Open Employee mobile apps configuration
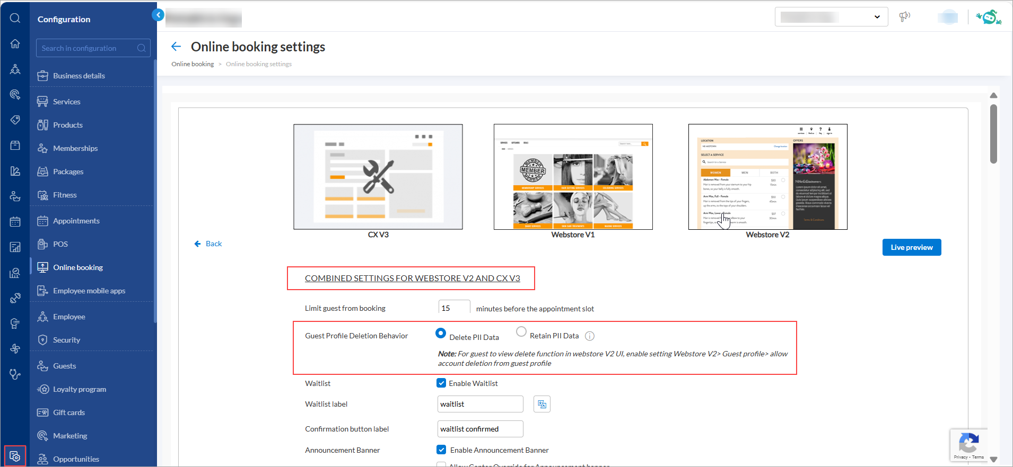Viewport: 1013px width, 467px height. (x=89, y=291)
